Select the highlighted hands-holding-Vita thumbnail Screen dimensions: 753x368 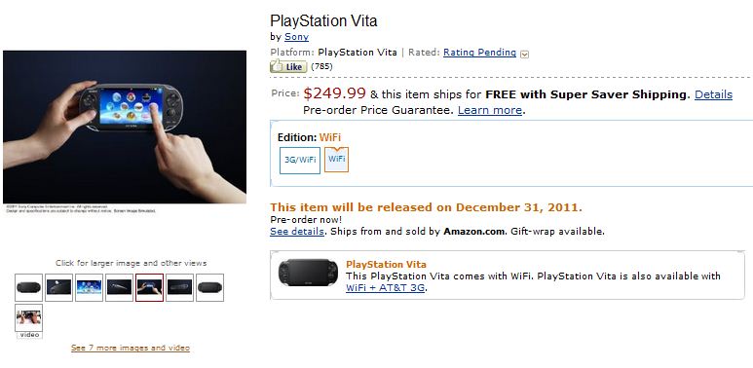click(x=149, y=287)
